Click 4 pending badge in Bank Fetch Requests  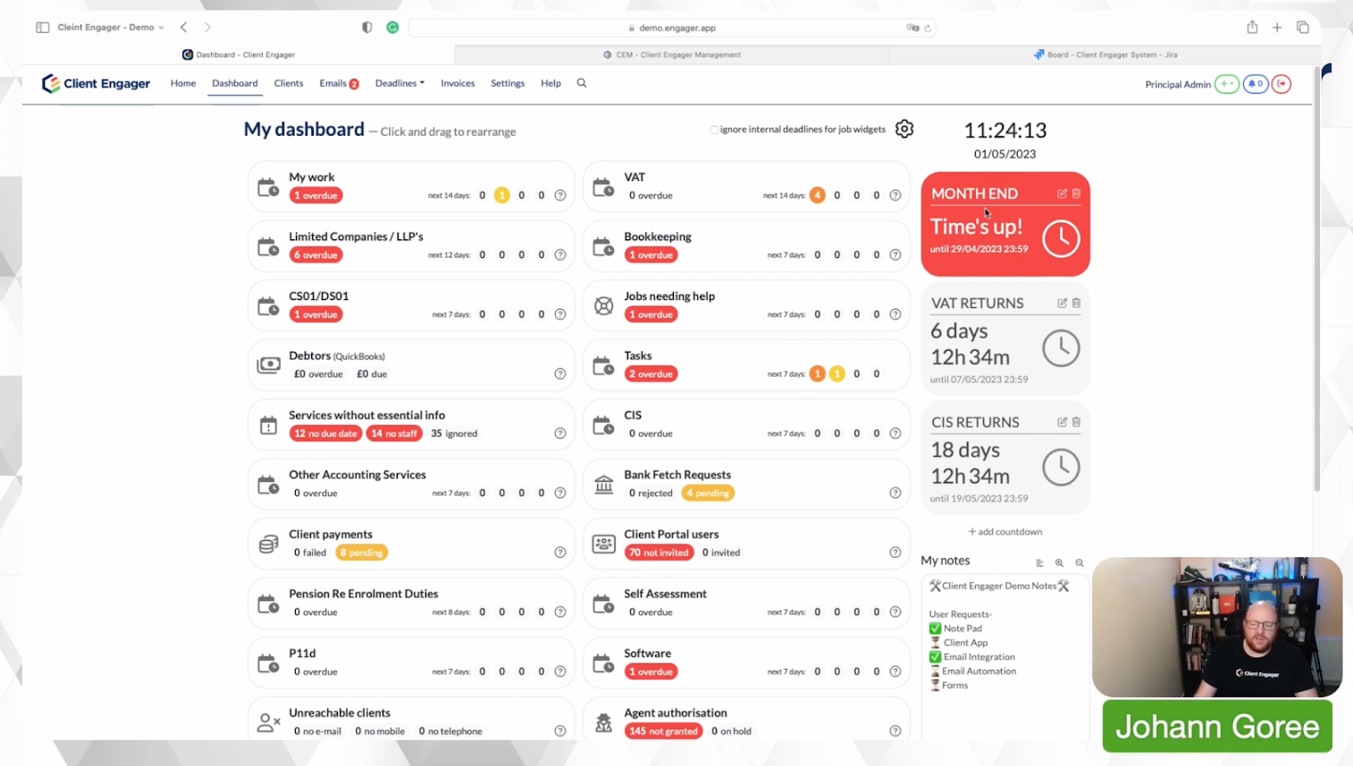(708, 493)
